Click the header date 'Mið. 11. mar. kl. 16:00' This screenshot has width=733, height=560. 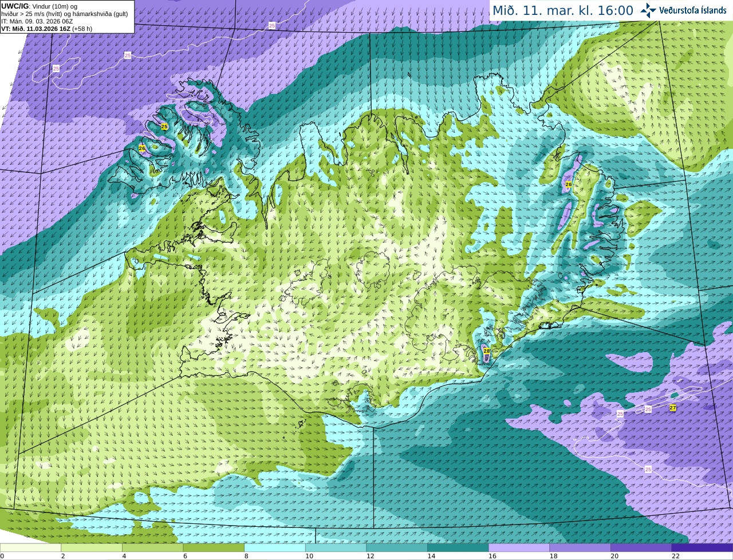coord(563,10)
